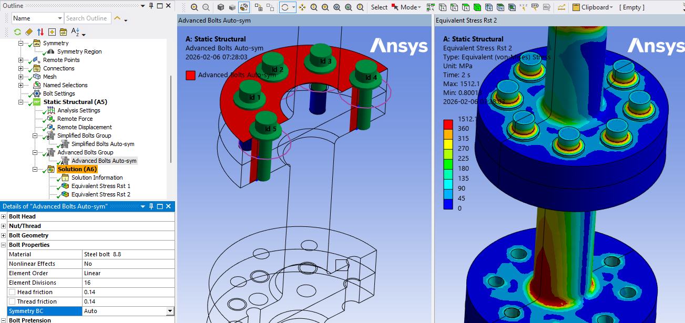Click the eraser clear-filter icon in Outline
685x323 pixels.
point(29,32)
